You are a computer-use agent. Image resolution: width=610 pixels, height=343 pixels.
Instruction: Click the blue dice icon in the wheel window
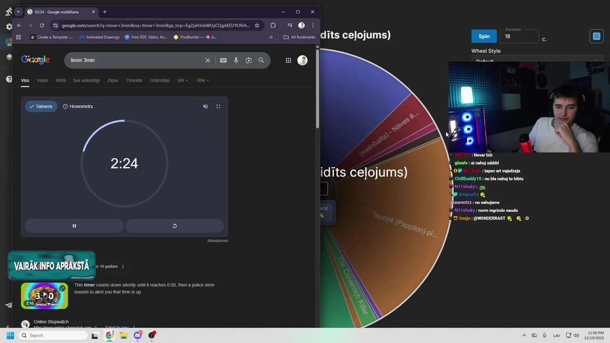point(596,36)
